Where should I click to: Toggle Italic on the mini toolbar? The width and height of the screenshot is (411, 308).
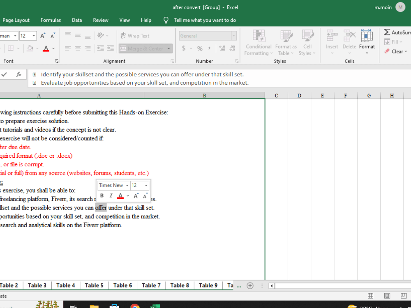[111, 195]
